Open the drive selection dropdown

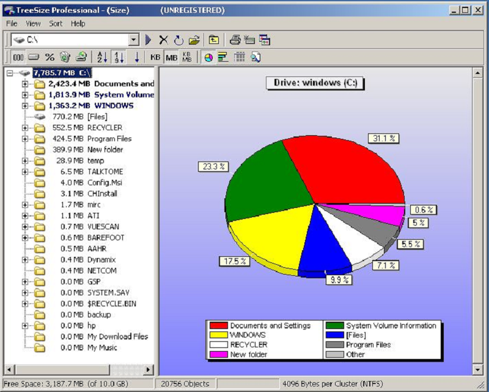tap(134, 40)
